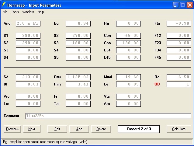Viewport: 194px width, 146px height.
Task: Click the Ang label
Action: pyautogui.click(x=7, y=23)
